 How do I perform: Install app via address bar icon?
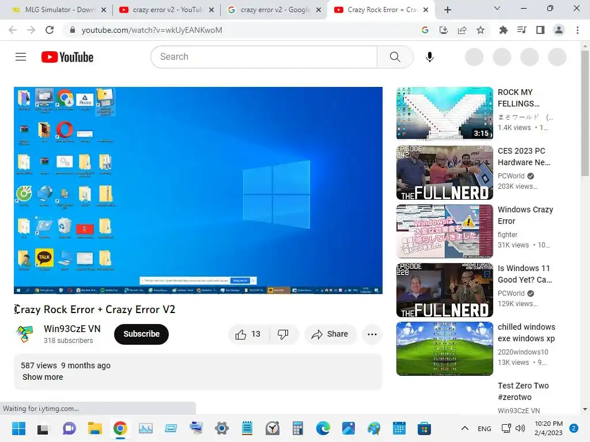coord(444,30)
